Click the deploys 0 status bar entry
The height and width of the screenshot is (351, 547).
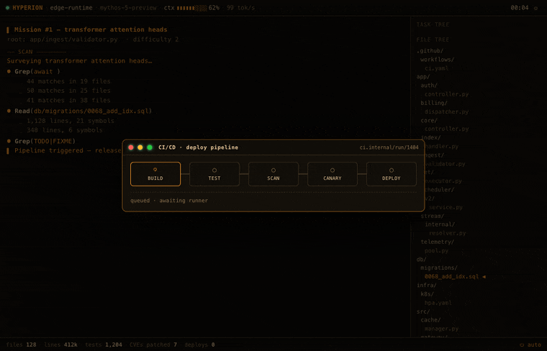pos(199,345)
